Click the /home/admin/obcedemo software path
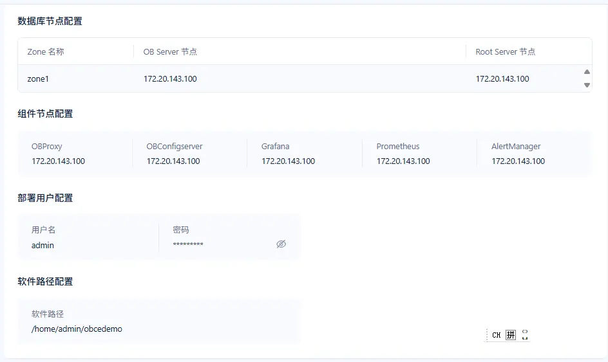Viewport: 608px width, 362px height. coord(77,329)
